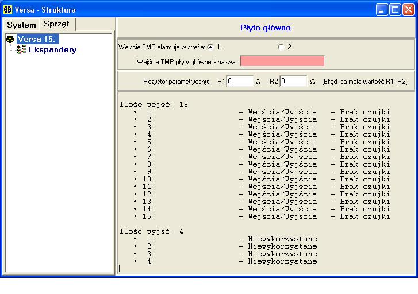418x294 pixels.
Task: Click input row 15: Wejścia/Wyjścia
Action: tap(282, 216)
